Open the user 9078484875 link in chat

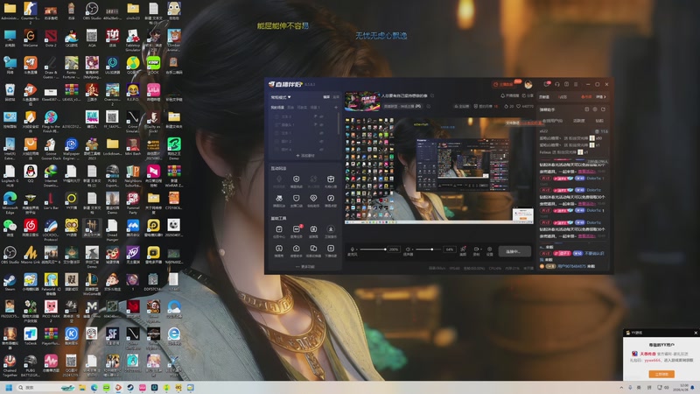[573, 266]
